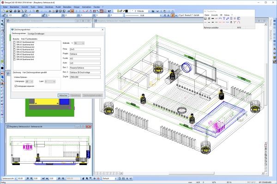Switch to the Sonstige Einstellungen tab

pos(36,34)
